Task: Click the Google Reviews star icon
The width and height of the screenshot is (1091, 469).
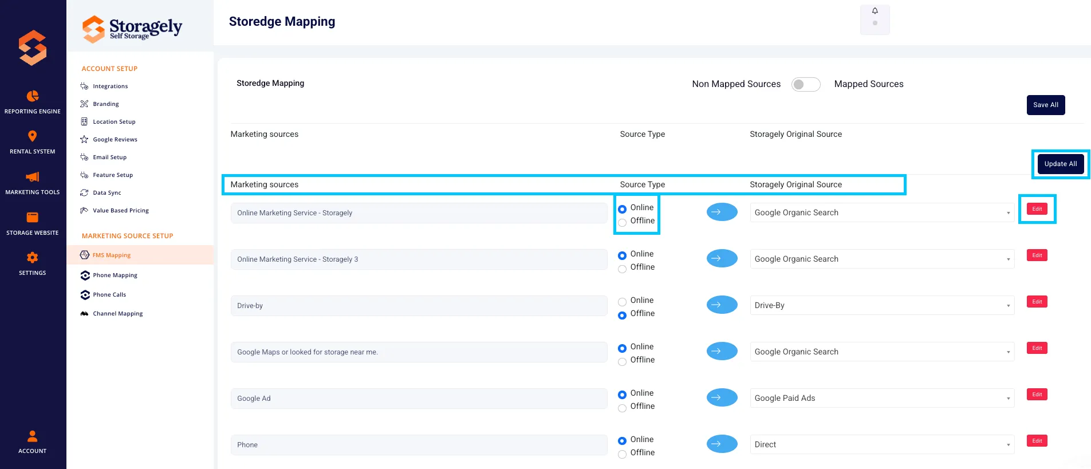Action: [x=84, y=139]
